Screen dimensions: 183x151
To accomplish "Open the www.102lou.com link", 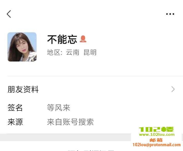I will tap(157, 134).
